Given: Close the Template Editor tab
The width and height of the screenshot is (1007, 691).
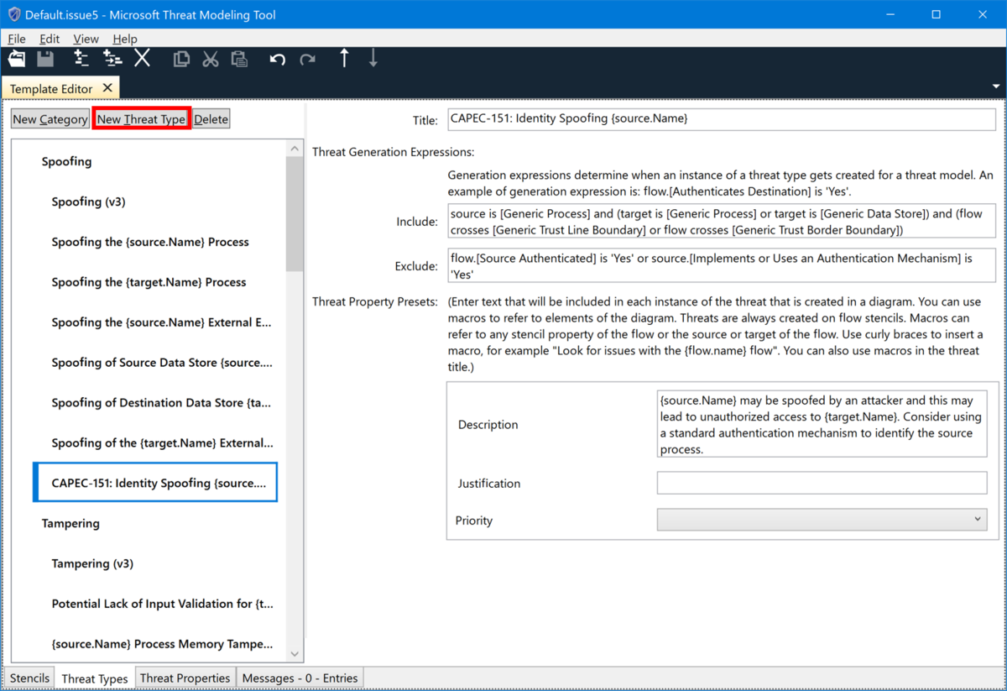Looking at the screenshot, I should click(107, 88).
